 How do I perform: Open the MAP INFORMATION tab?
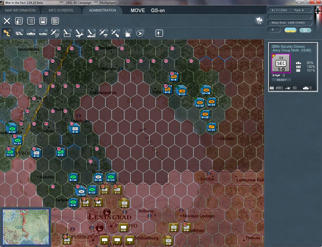[20, 10]
